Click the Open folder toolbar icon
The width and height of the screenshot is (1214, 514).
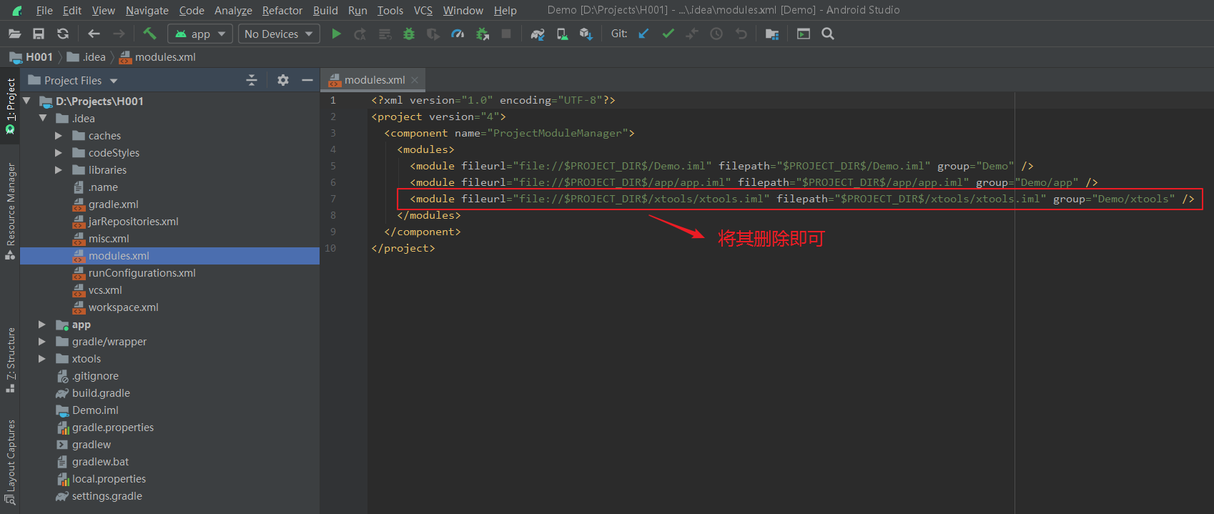14,34
